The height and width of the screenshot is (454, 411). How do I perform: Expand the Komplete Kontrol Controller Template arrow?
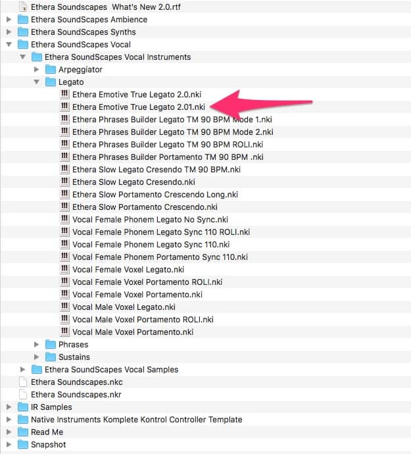9,420
